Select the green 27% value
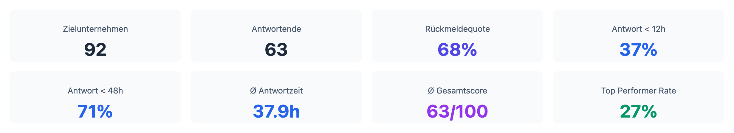This screenshot has height=133, width=734. pyautogui.click(x=638, y=111)
